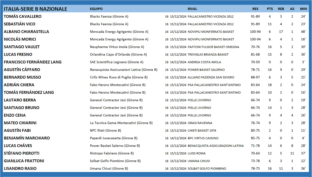Select LUCAS CHÁVES name cell
Viewport: 312px width, 177px height.
(x=18, y=146)
